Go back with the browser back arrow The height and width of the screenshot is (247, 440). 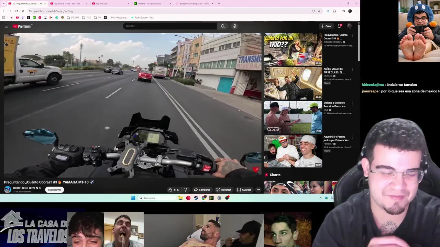[4, 11]
